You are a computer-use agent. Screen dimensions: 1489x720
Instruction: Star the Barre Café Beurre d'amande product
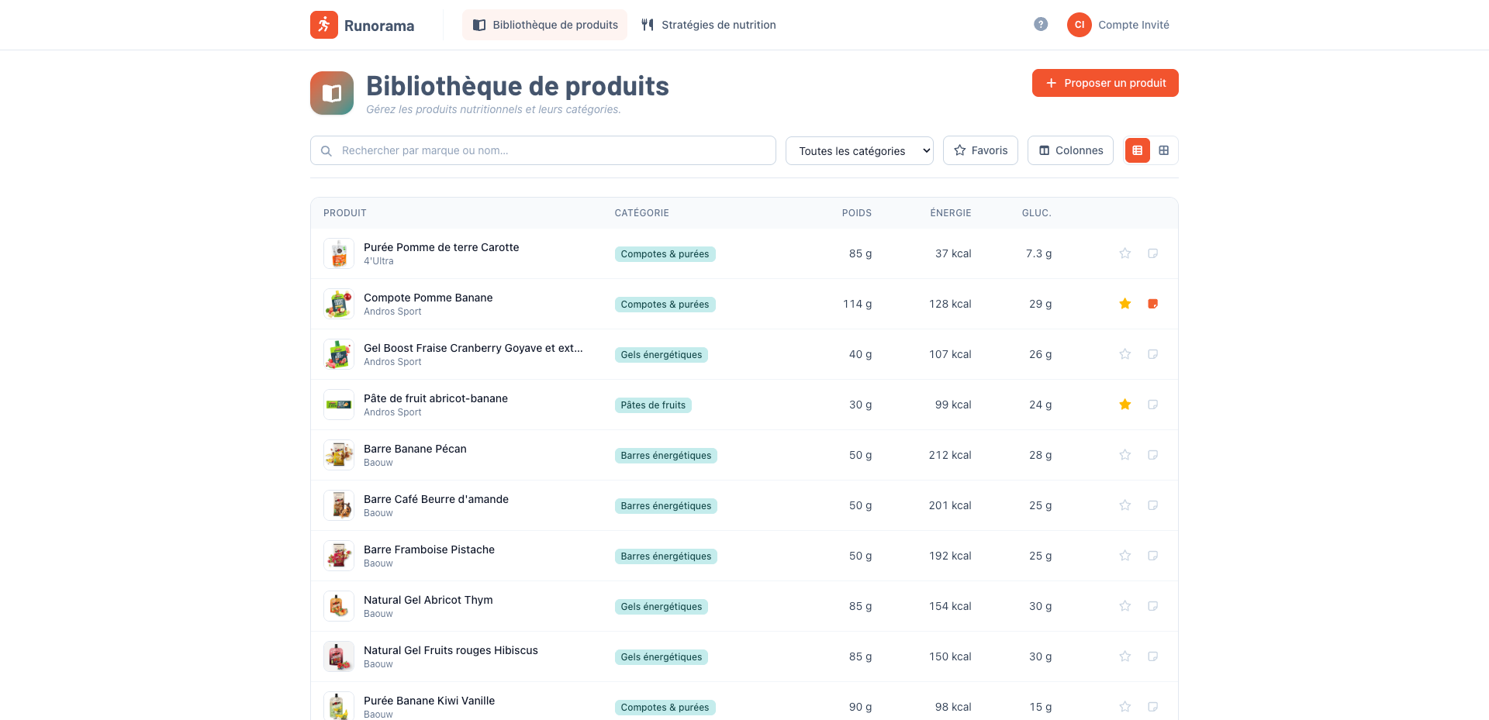pos(1125,505)
